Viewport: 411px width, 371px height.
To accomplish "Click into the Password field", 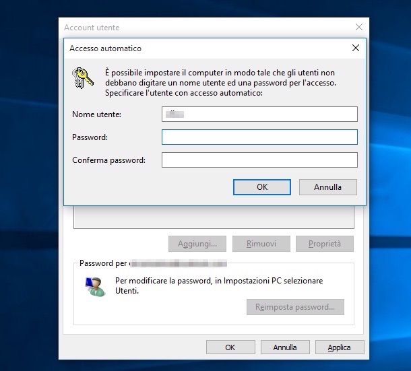I will click(259, 137).
